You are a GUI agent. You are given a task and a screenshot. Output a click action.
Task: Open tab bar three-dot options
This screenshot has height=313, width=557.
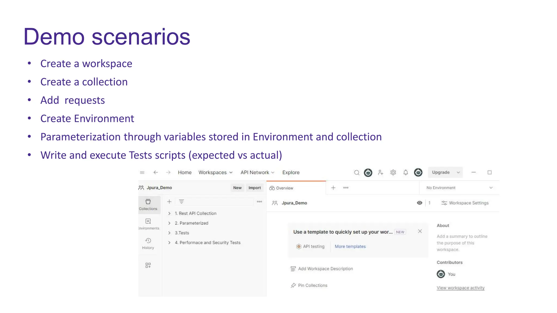point(346,188)
